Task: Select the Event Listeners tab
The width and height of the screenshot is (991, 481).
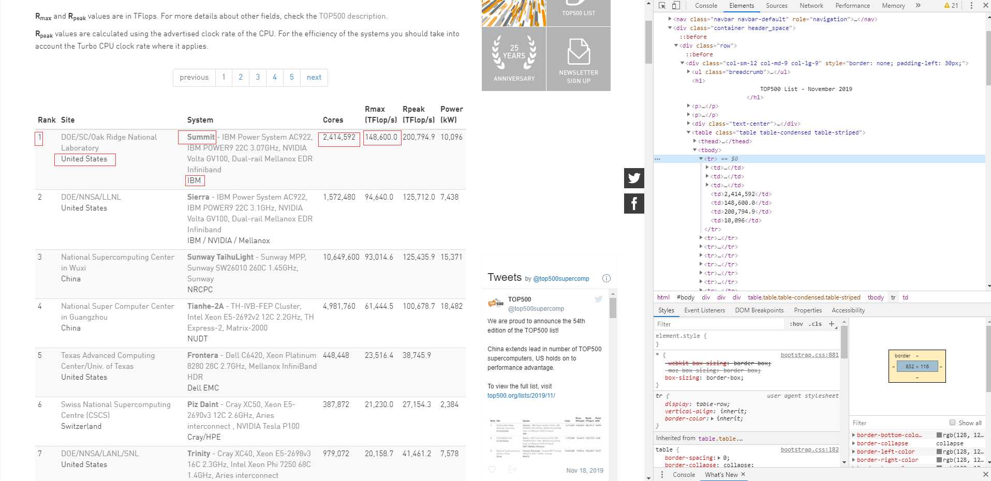Action: (704, 310)
